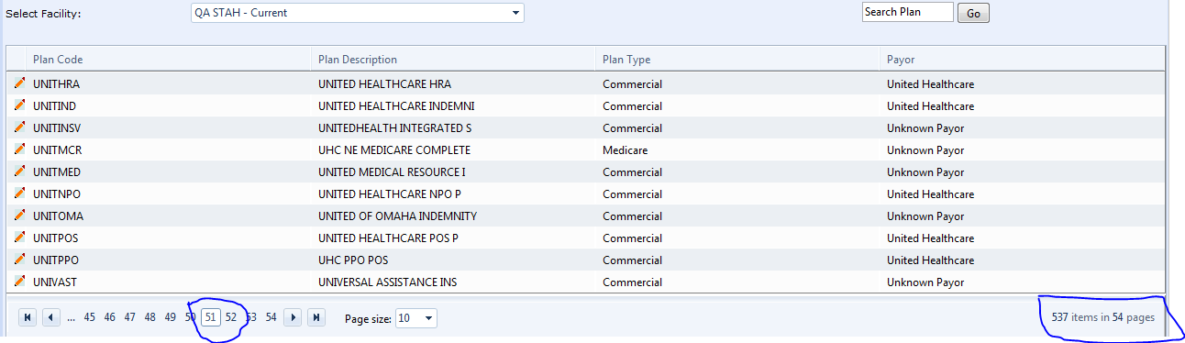Go to page 46

coord(109,317)
